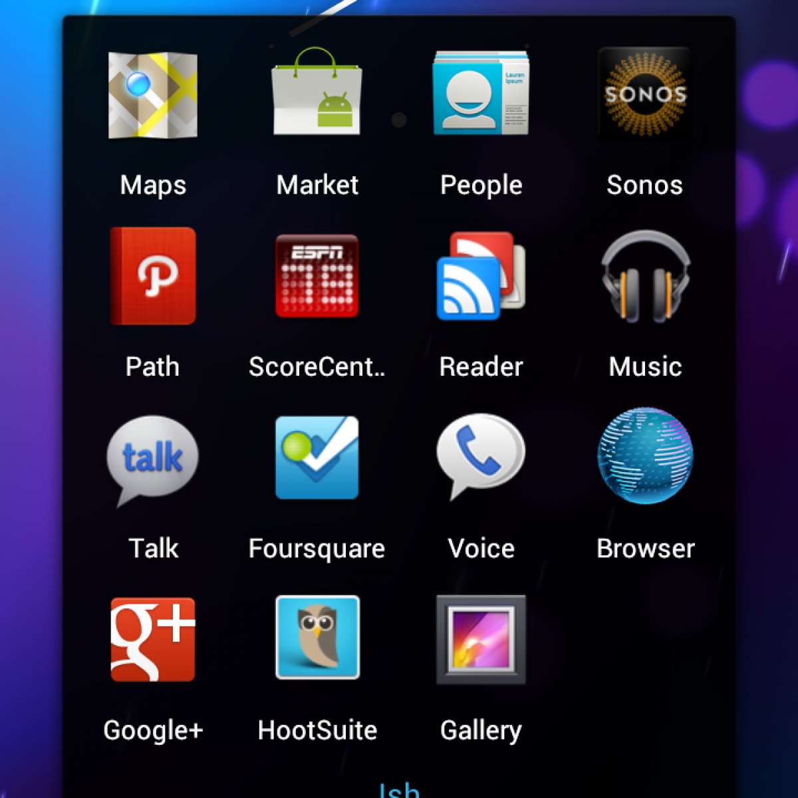Screen dimensions: 798x798
Task: Tap the "Sonos" label text
Action: 644,185
